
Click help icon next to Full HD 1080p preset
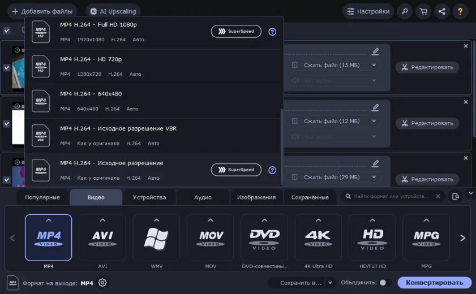pos(272,32)
